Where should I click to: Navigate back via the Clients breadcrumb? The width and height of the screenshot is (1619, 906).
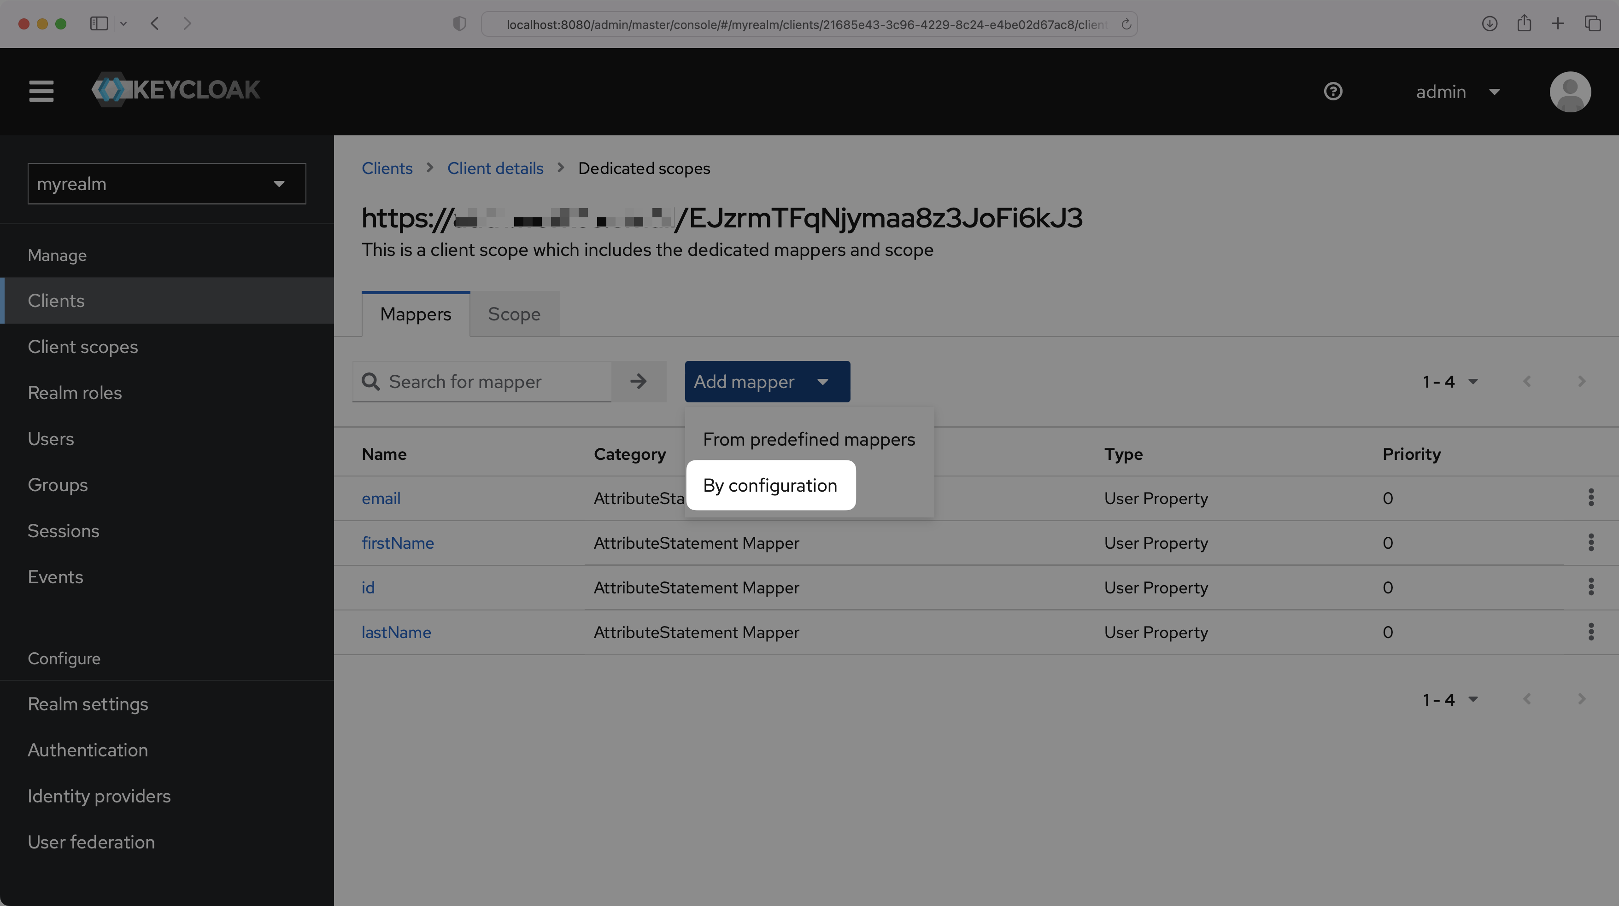(387, 168)
